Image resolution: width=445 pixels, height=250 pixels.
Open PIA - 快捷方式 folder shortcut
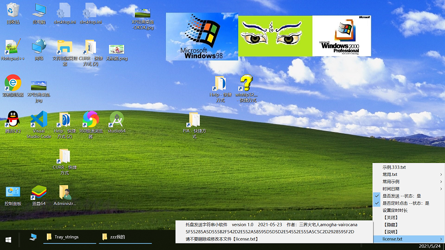point(194,125)
